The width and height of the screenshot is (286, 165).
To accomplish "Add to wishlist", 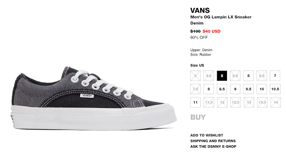I will [x=207, y=135].
